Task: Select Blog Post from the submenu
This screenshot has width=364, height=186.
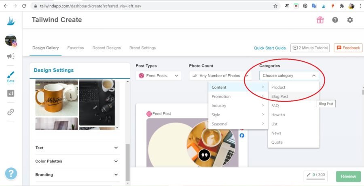Action: pos(280,96)
